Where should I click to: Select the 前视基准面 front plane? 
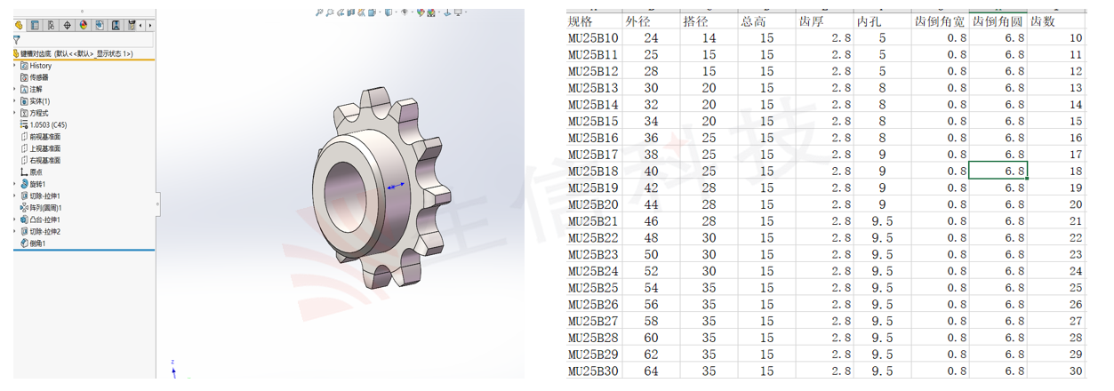(40, 137)
